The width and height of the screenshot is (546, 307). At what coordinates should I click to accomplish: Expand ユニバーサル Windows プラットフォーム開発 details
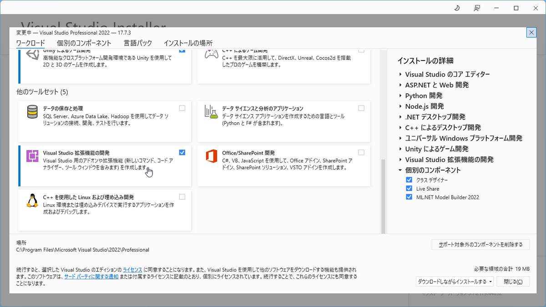[400, 138]
